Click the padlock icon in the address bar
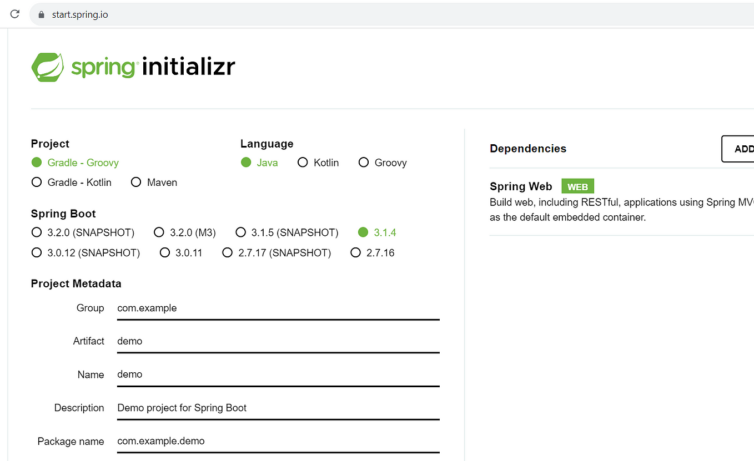 [41, 14]
